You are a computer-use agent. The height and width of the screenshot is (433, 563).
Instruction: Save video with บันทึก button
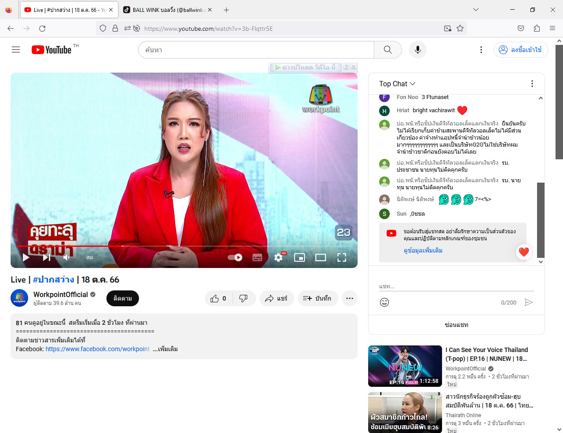click(318, 298)
